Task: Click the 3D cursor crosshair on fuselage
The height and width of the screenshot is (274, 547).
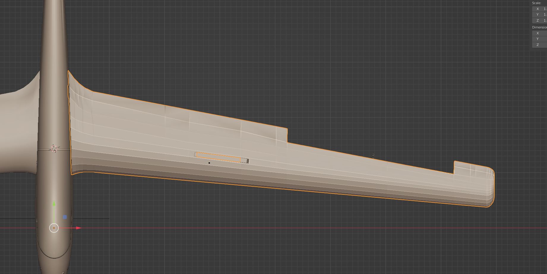Action: pyautogui.click(x=54, y=148)
